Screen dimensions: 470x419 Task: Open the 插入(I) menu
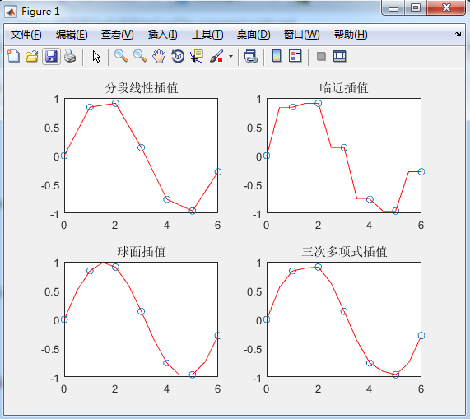pyautogui.click(x=163, y=35)
